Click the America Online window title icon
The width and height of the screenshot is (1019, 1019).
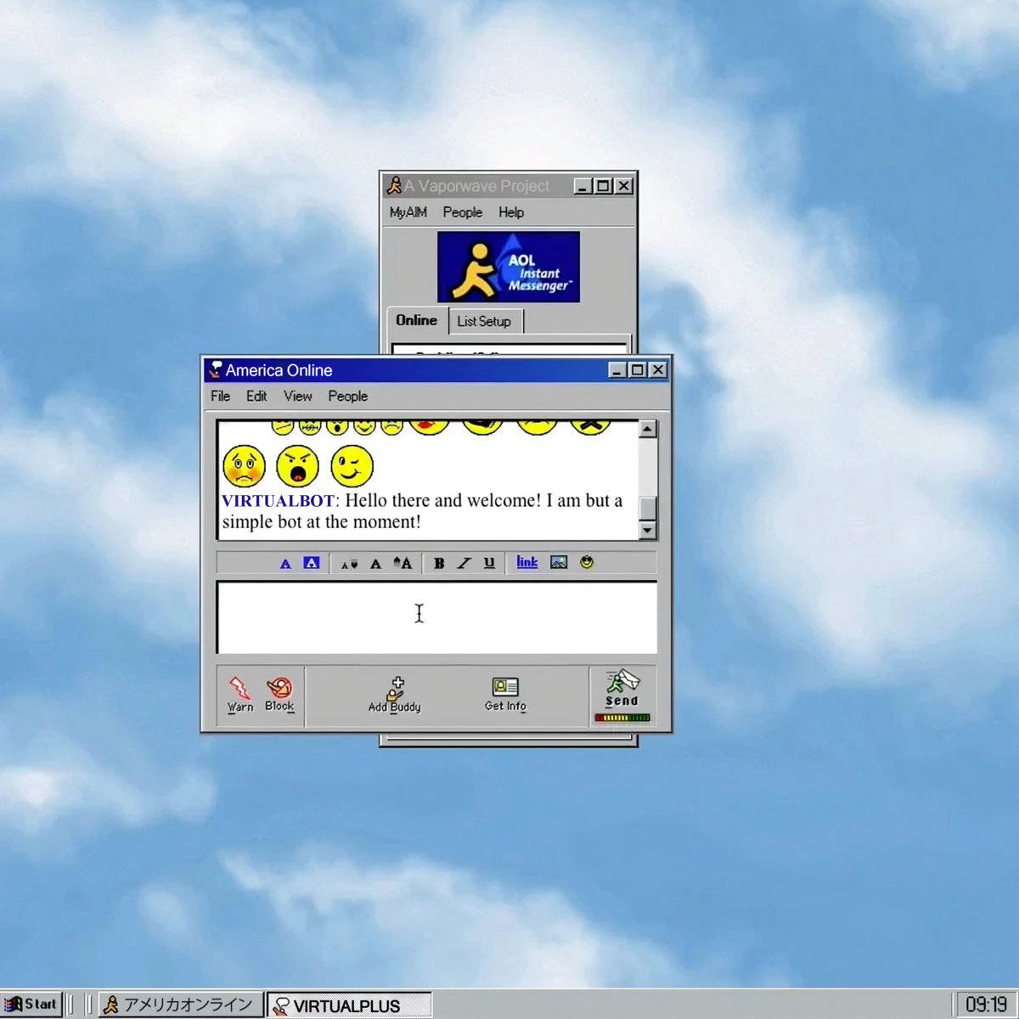[216, 369]
